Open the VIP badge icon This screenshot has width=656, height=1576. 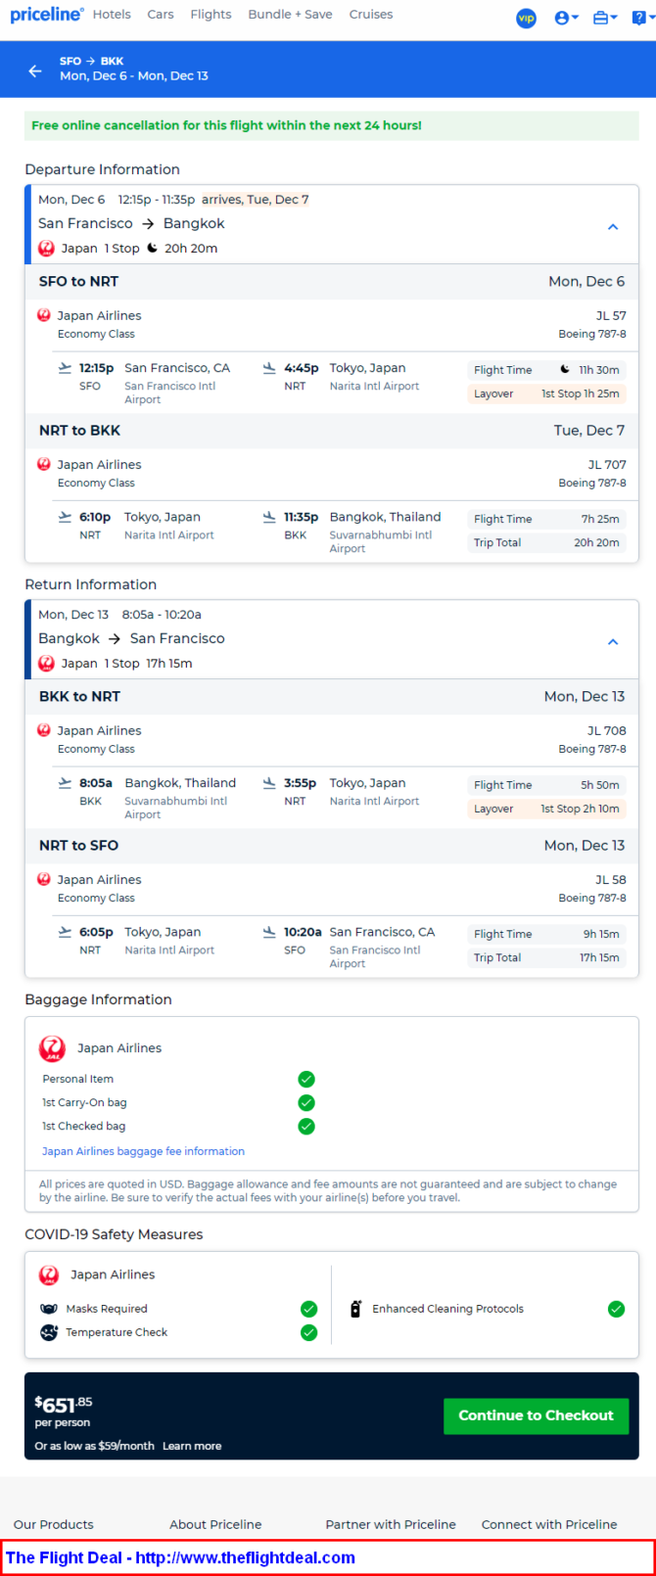pos(526,19)
